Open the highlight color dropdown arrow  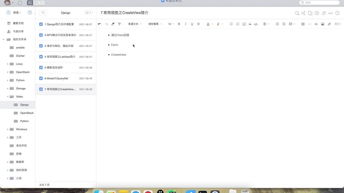[223, 24]
